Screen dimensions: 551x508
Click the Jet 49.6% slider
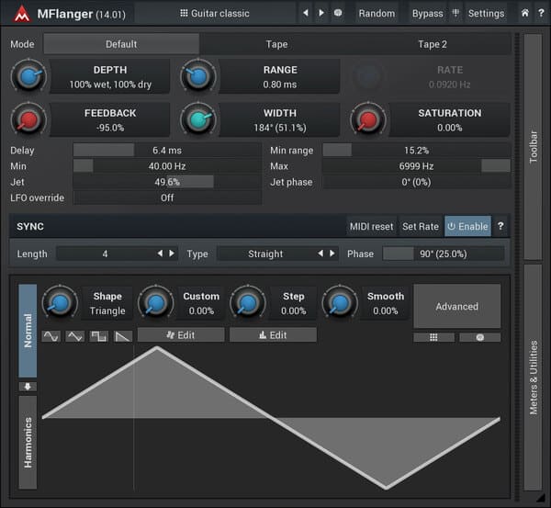point(167,182)
